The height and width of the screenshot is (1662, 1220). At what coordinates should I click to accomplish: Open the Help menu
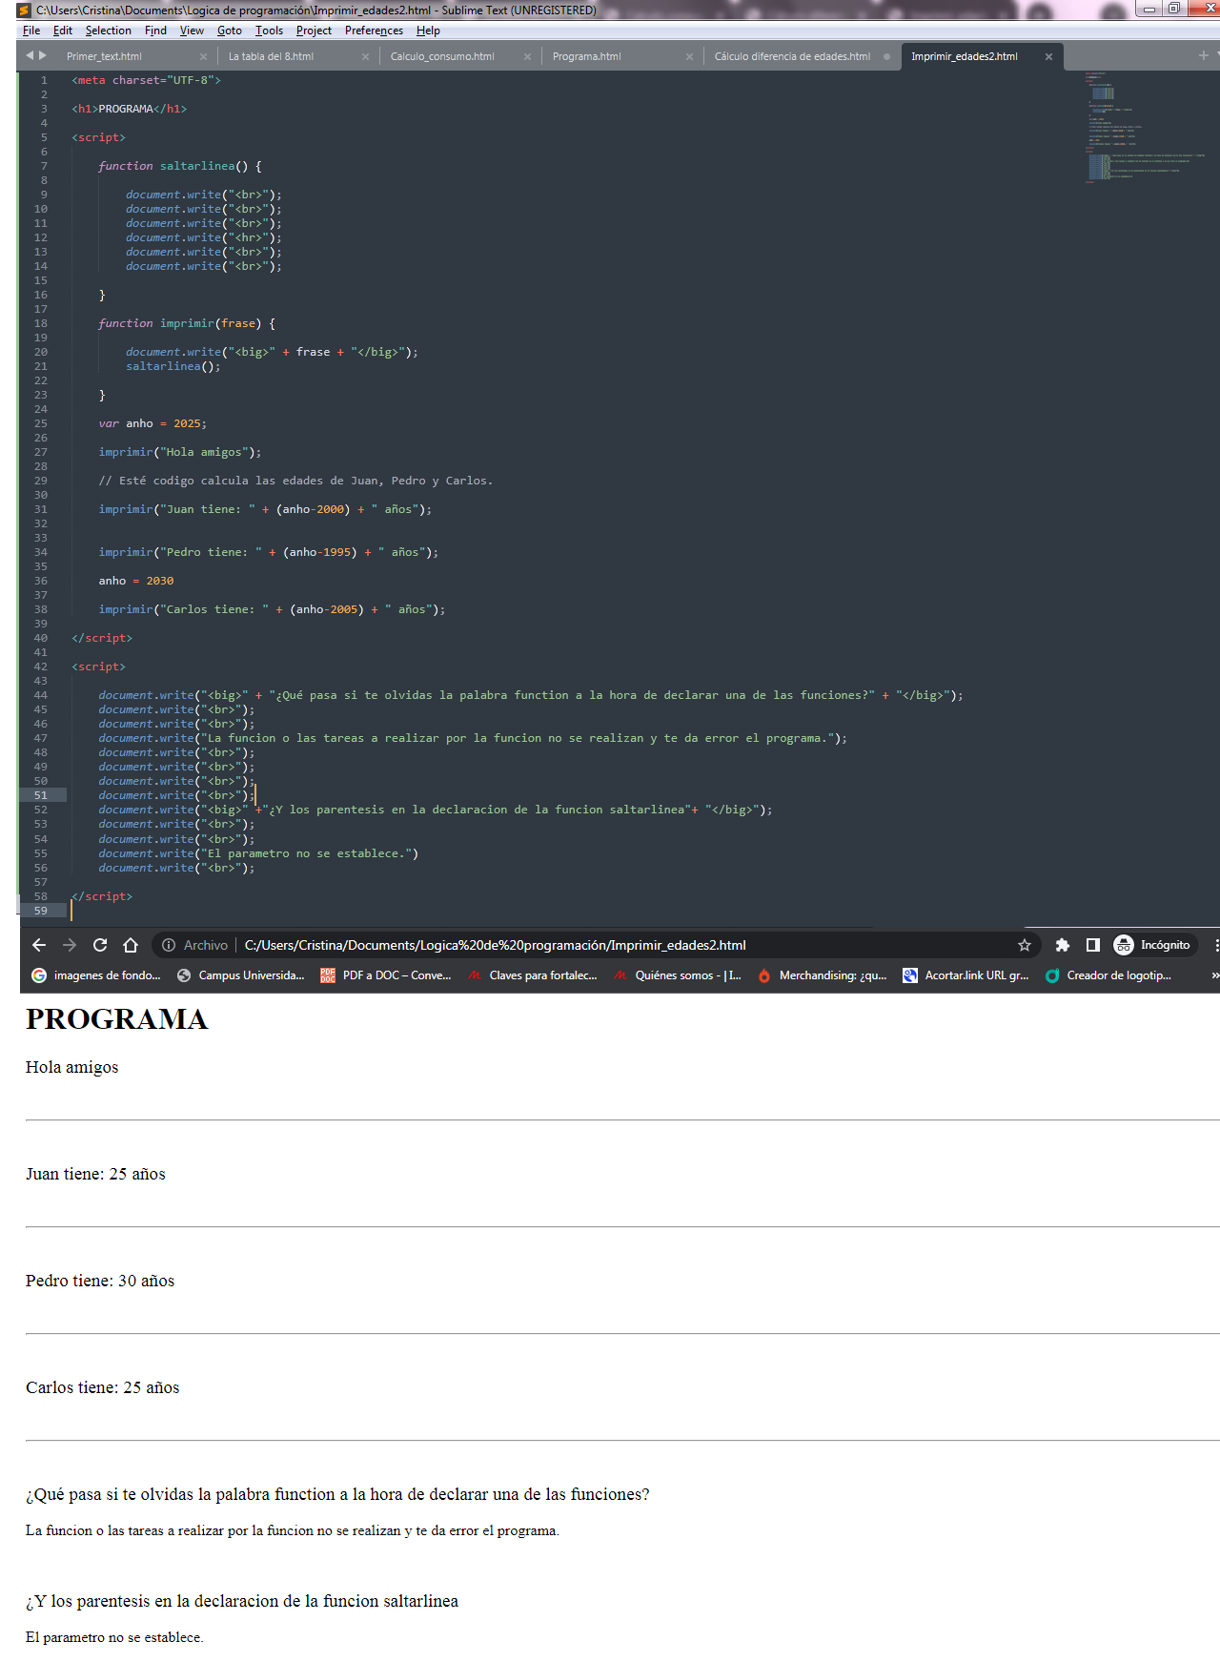[x=428, y=31]
